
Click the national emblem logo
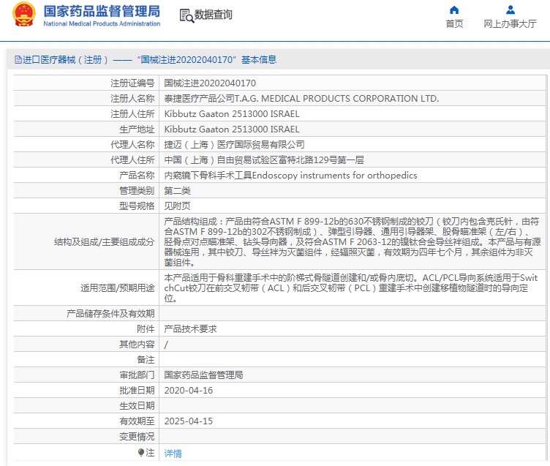[x=24, y=15]
